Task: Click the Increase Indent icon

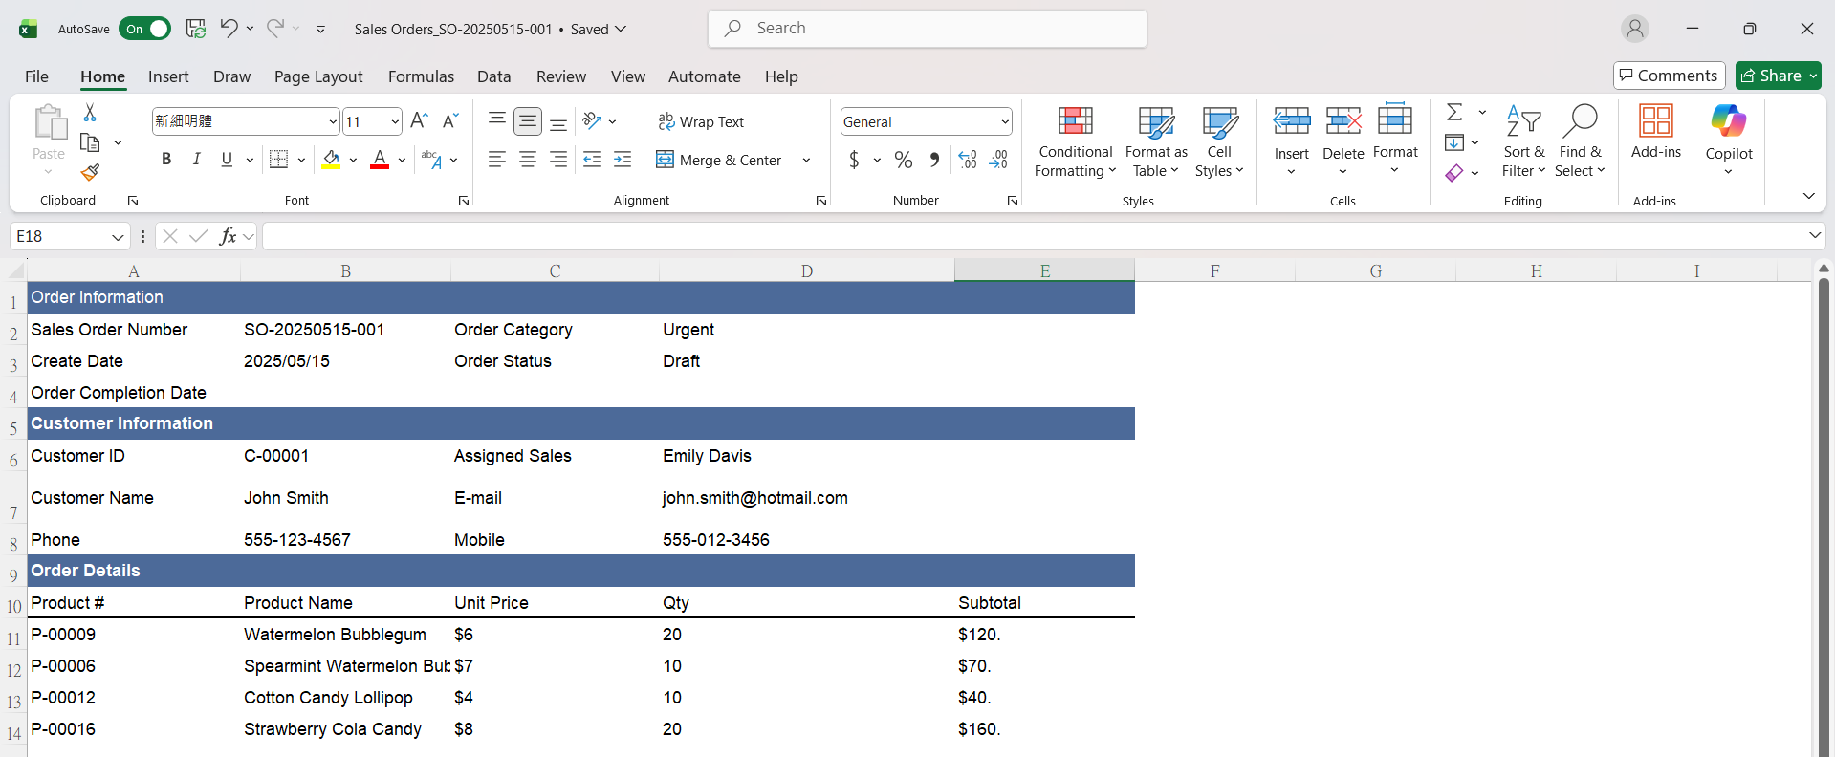Action: [623, 160]
